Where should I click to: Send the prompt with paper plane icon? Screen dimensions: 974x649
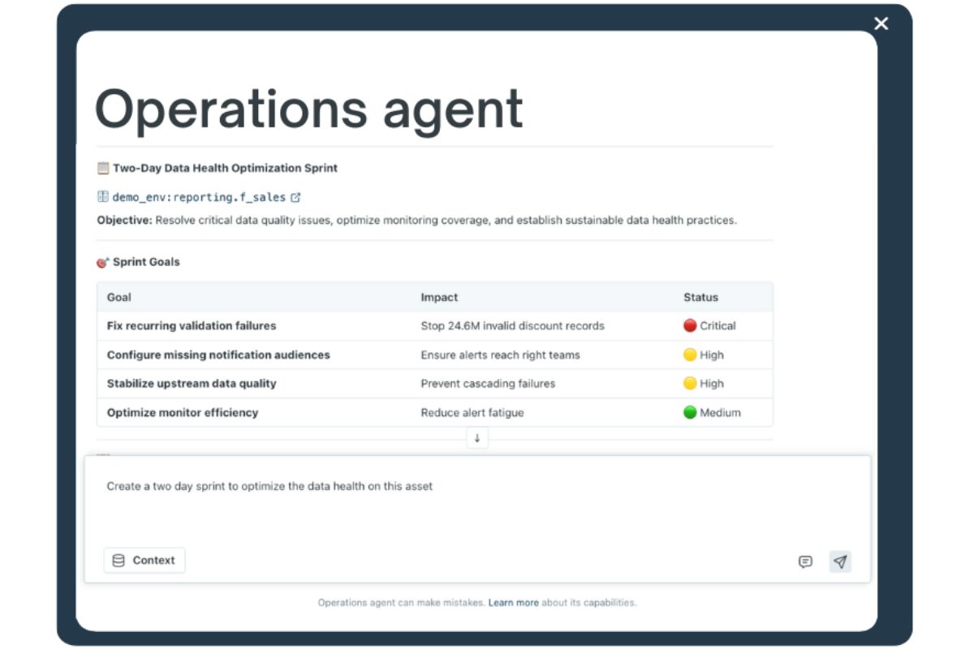pyautogui.click(x=840, y=561)
